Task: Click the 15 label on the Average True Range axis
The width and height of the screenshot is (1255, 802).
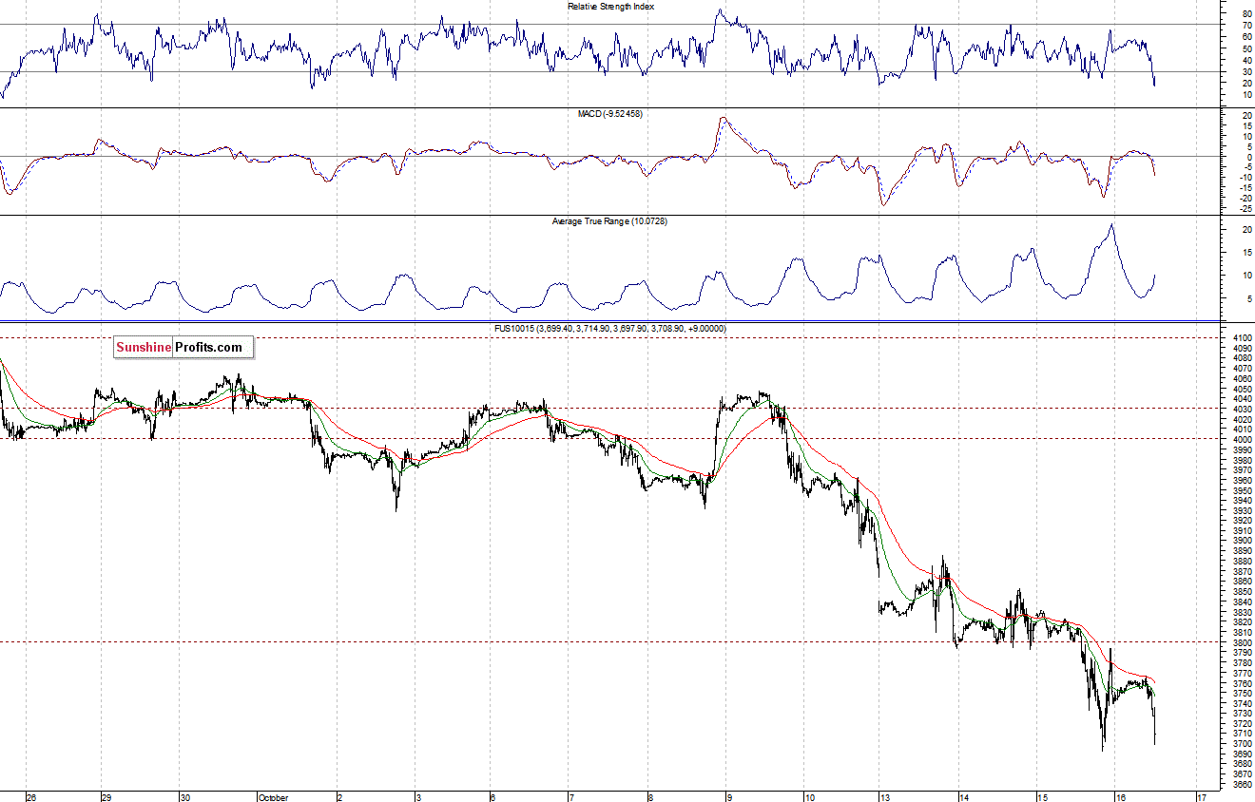Action: click(x=1246, y=253)
